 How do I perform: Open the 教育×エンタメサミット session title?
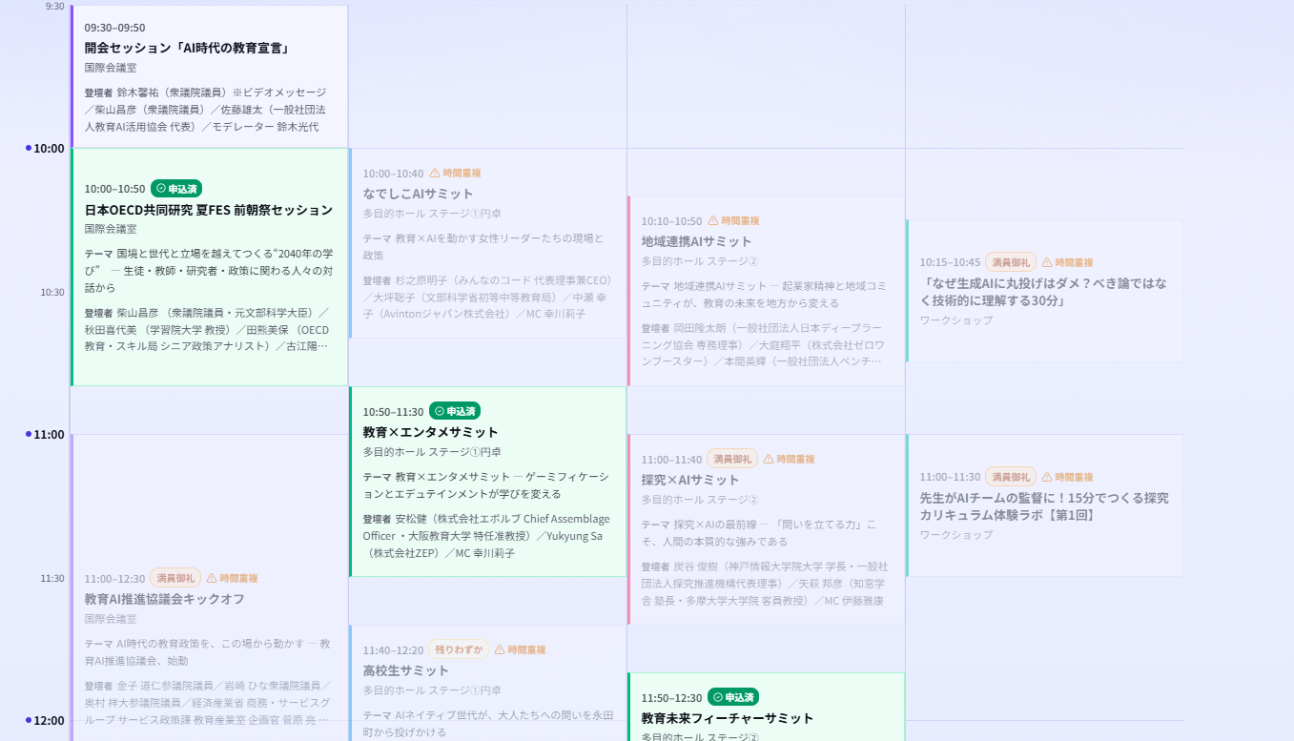(x=430, y=432)
